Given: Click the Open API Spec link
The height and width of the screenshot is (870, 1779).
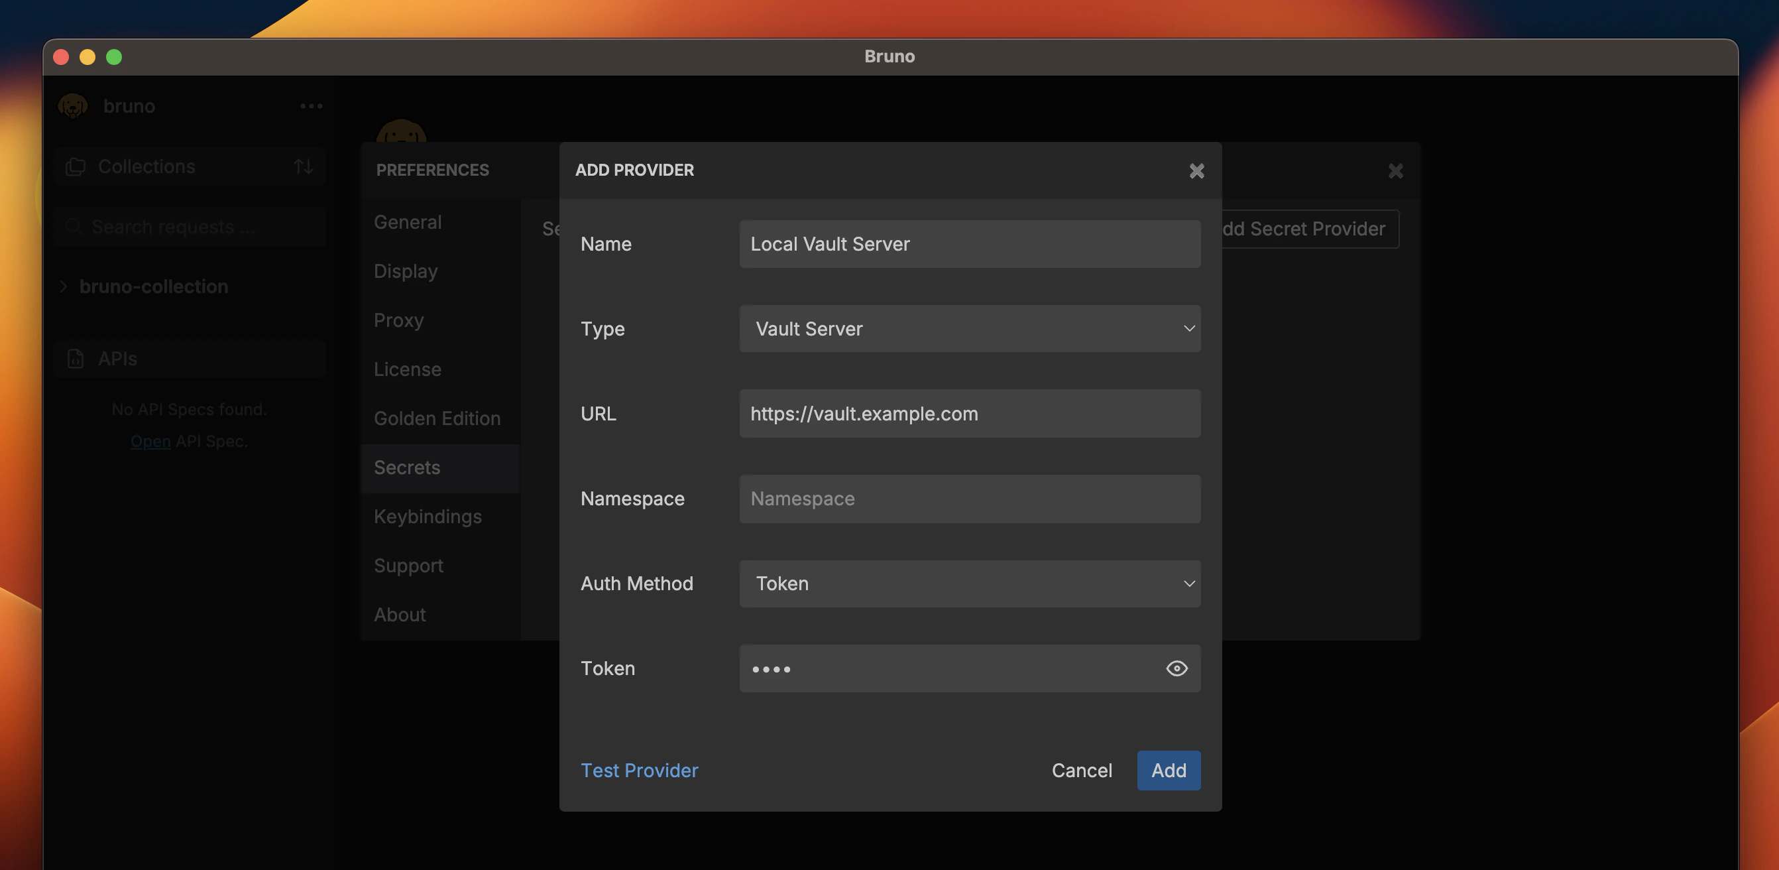Looking at the screenshot, I should 150,441.
